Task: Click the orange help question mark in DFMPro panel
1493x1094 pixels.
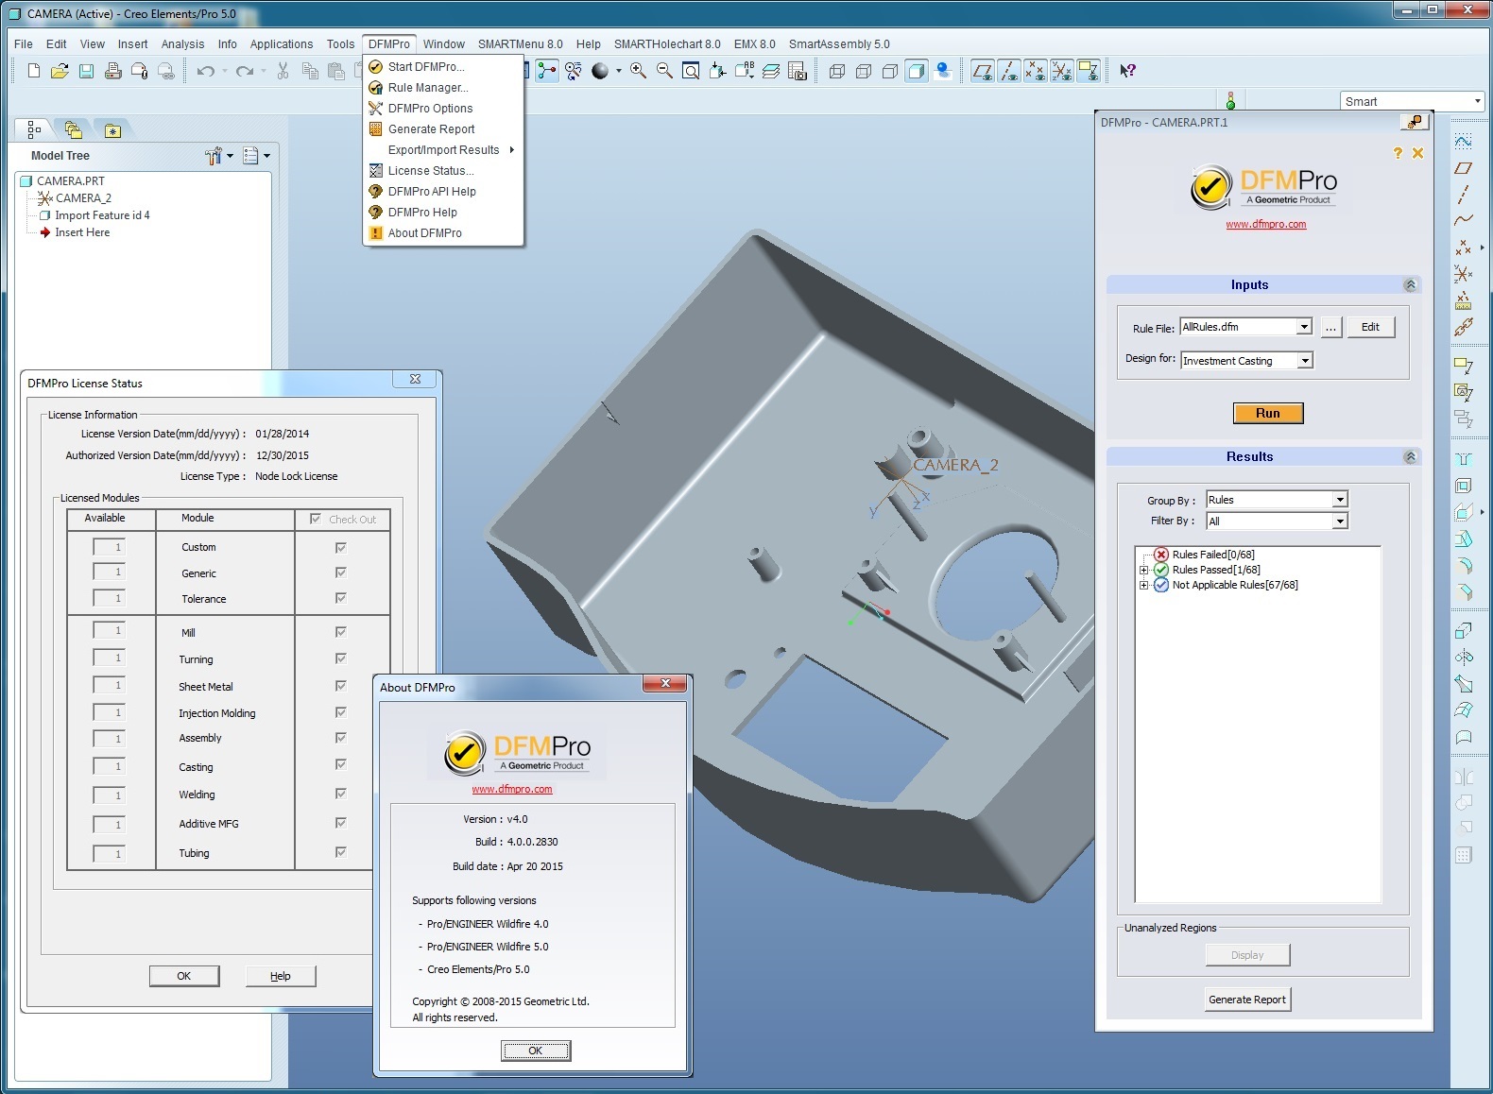Action: pyautogui.click(x=1398, y=153)
